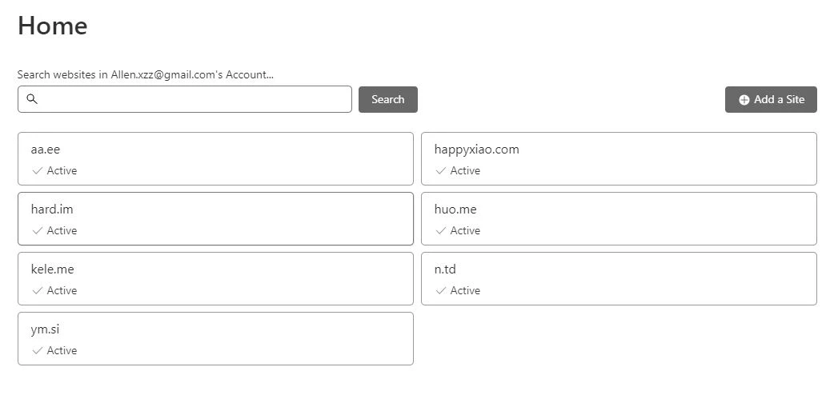Open the aa.ee site link
The width and height of the screenshot is (838, 399).
point(46,150)
